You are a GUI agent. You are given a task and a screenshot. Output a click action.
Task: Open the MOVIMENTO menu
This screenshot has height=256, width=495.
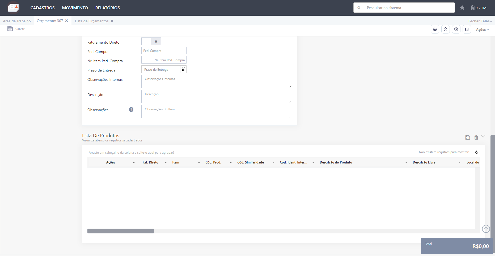(75, 8)
